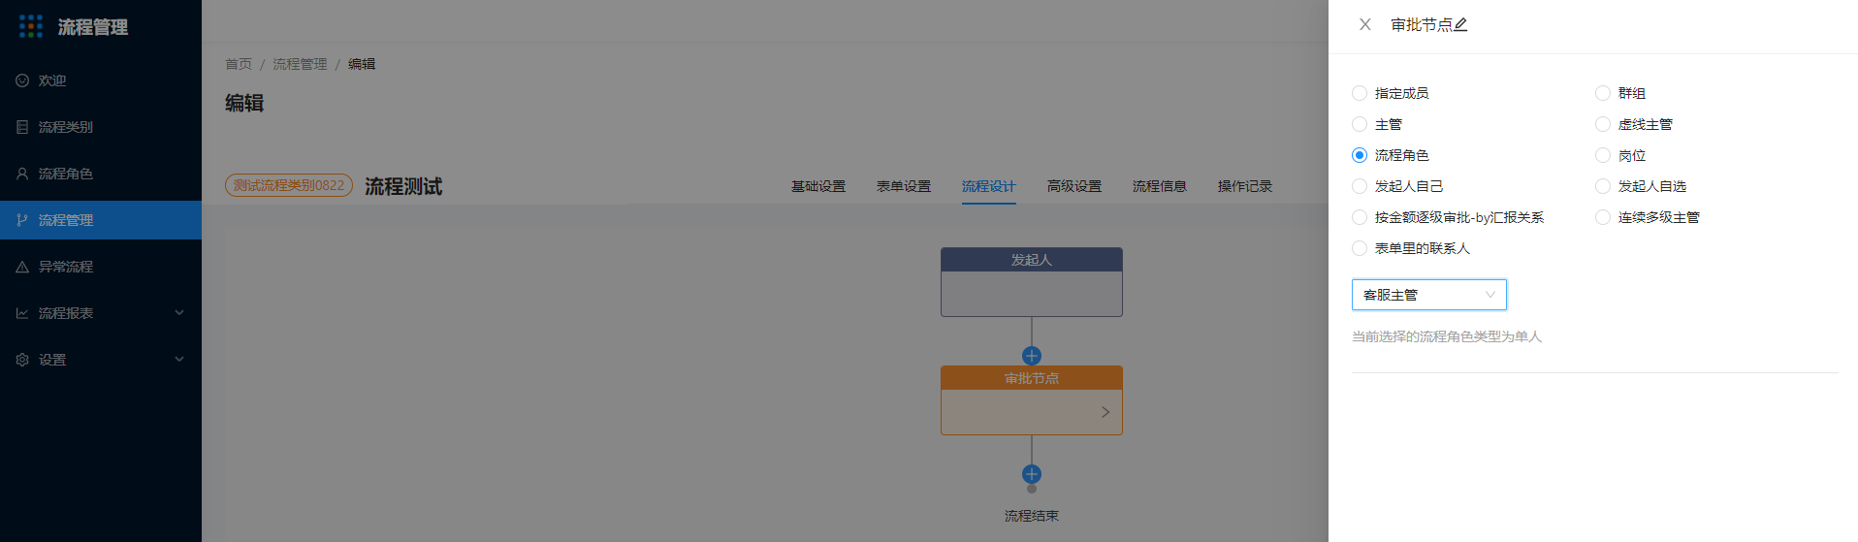Image resolution: width=1858 pixels, height=542 pixels.
Task: Open 异常流程 sidebar menu item
Action: [x=101, y=267]
